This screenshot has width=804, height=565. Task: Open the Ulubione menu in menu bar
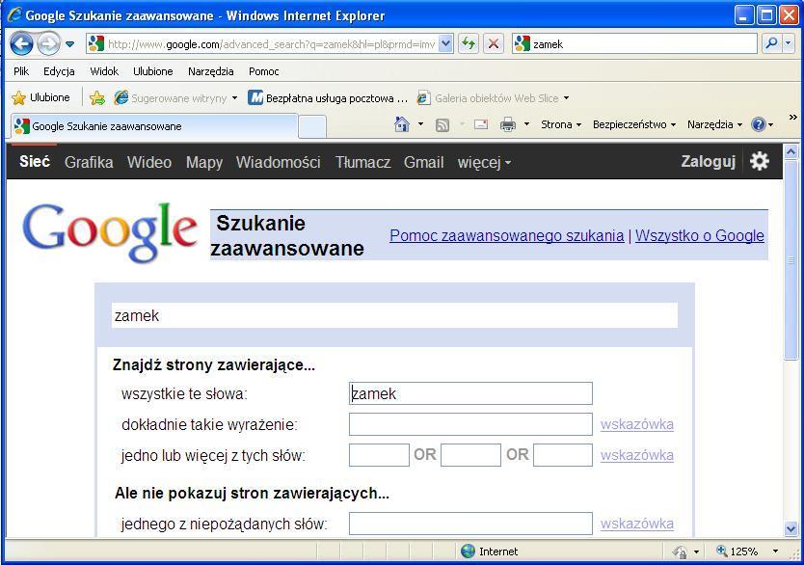tap(153, 71)
